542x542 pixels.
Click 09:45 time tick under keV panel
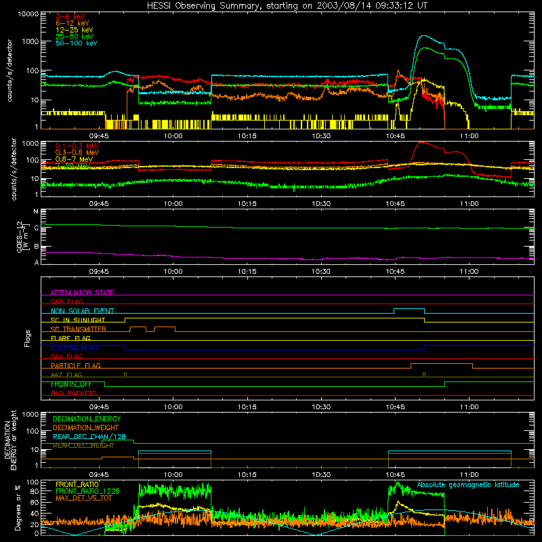99,136
